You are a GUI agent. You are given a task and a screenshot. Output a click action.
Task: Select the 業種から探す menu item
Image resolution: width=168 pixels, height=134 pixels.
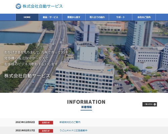pos(74,17)
